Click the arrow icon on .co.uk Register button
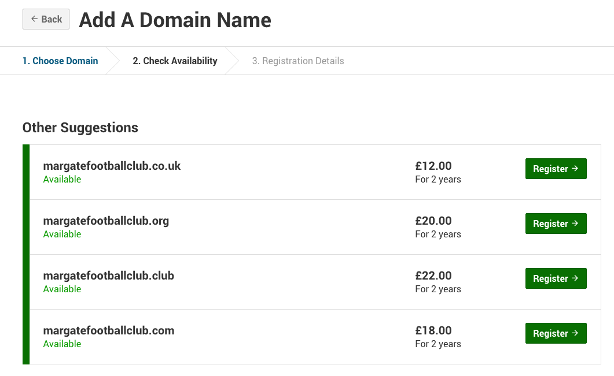The image size is (614, 376). [x=575, y=169]
